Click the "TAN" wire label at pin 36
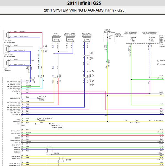The height and width of the screenshot is (166, 165). 28,130
